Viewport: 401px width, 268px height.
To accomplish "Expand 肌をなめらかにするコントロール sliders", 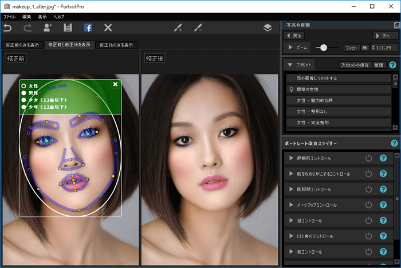I will (x=291, y=174).
